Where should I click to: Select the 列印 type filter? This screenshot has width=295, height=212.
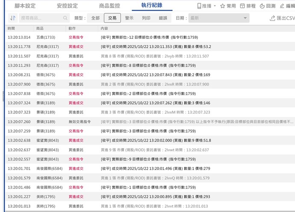[x=146, y=18]
